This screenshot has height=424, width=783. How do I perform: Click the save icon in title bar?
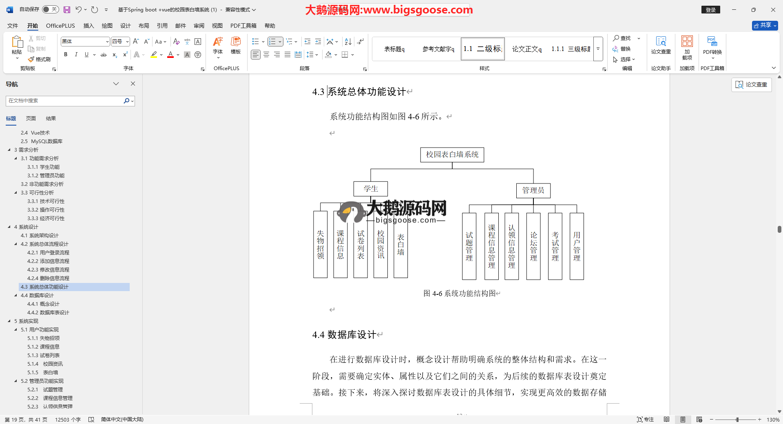pos(67,9)
